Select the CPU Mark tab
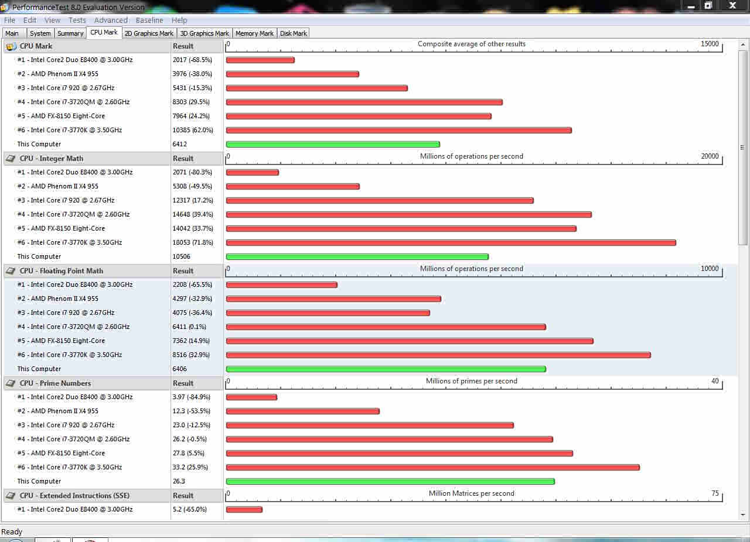Image resolution: width=750 pixels, height=542 pixels. coord(104,33)
